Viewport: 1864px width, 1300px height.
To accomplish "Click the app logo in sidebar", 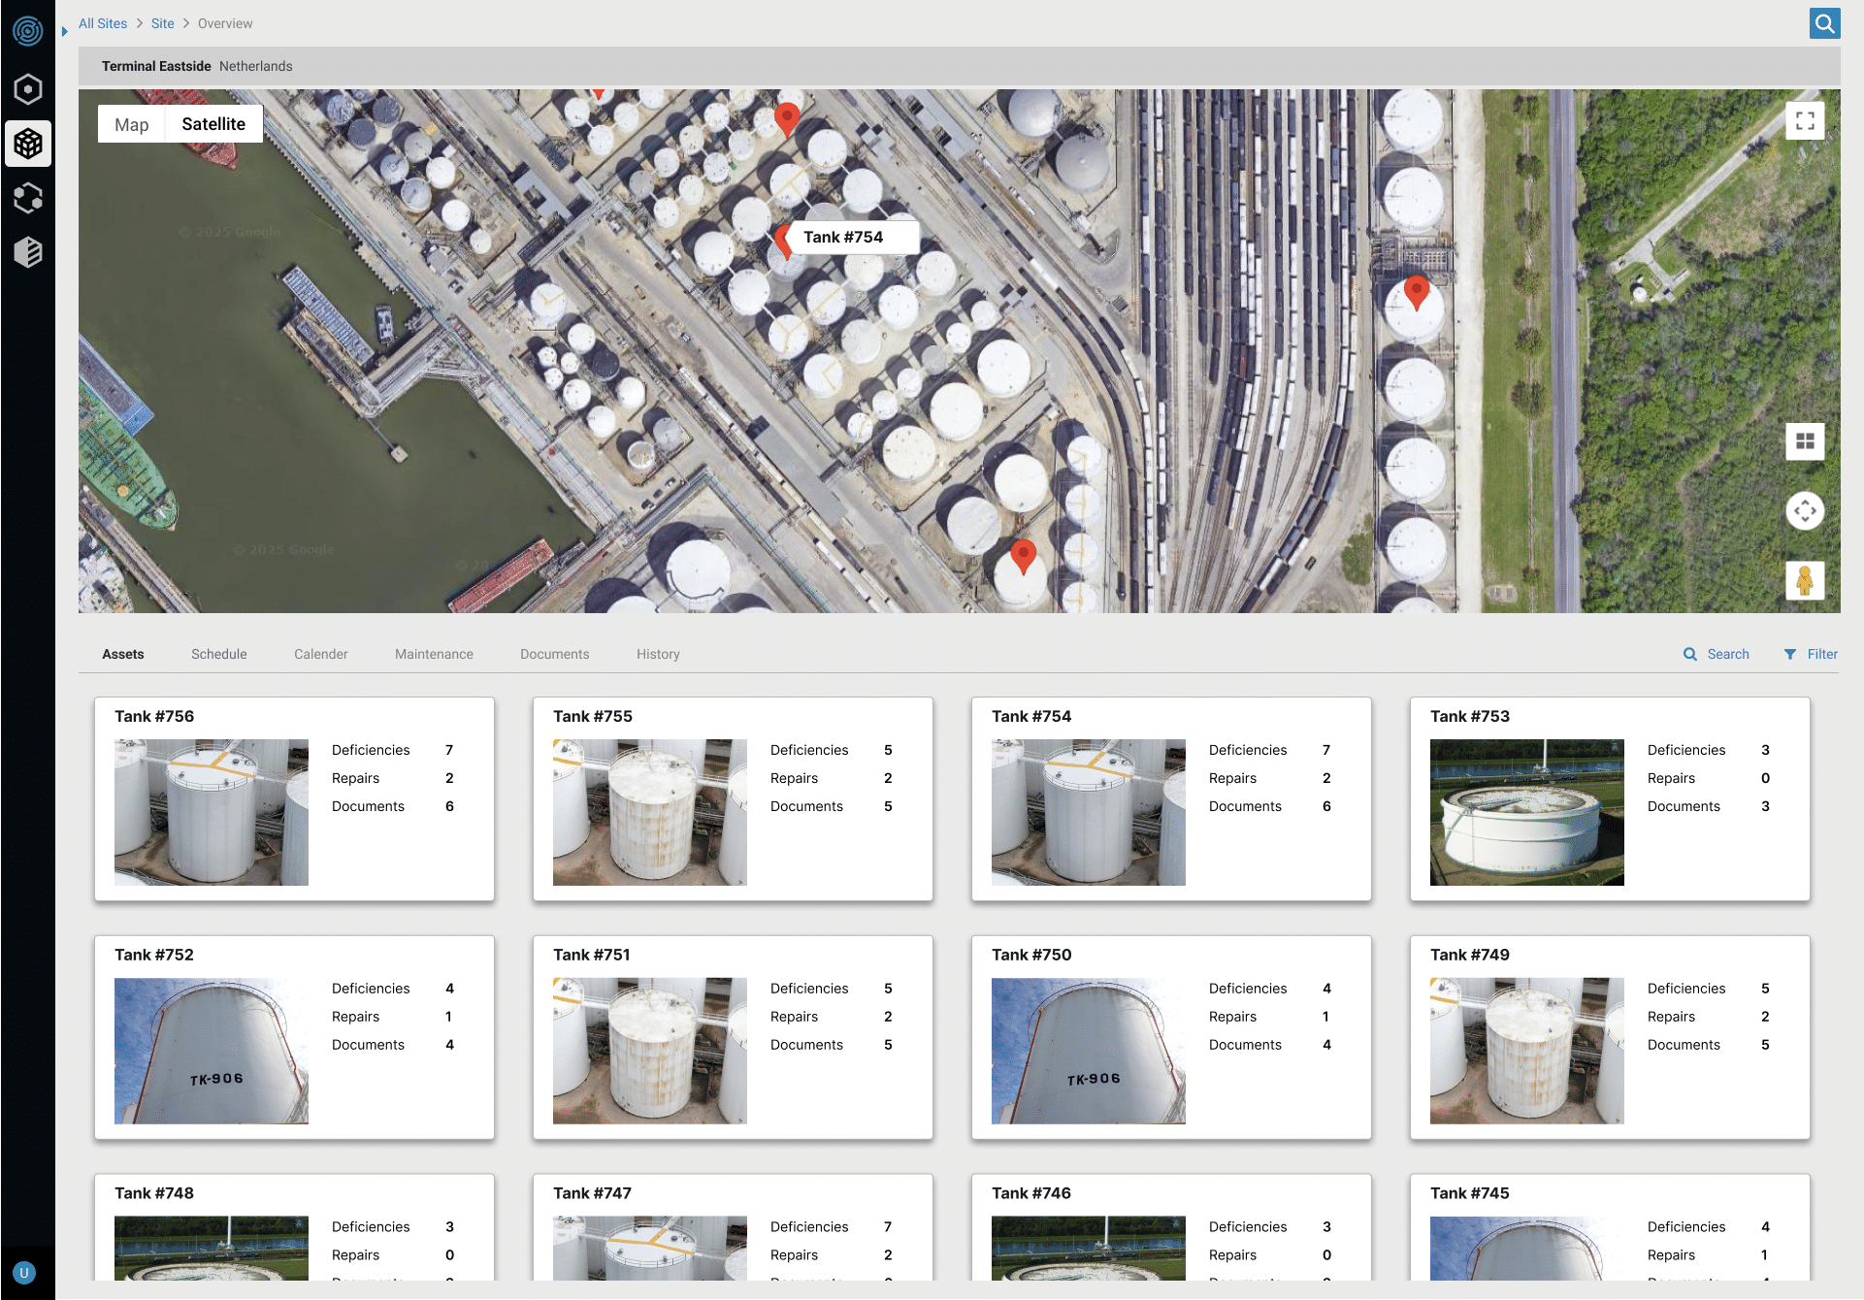I will point(28,31).
